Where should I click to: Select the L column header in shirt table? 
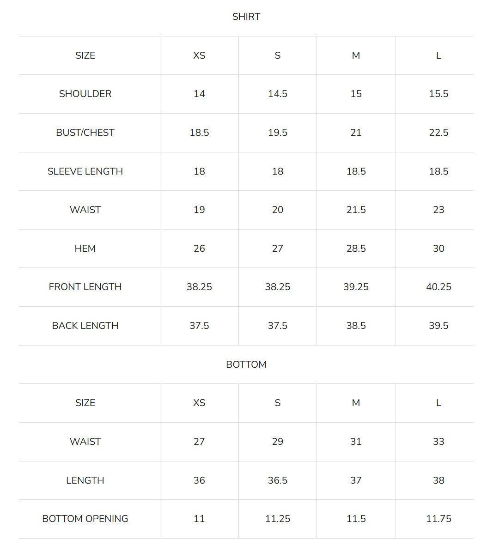point(438,55)
